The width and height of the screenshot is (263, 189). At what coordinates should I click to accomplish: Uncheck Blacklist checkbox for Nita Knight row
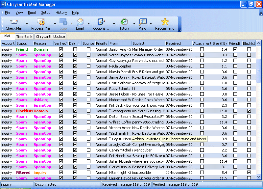[249, 172]
